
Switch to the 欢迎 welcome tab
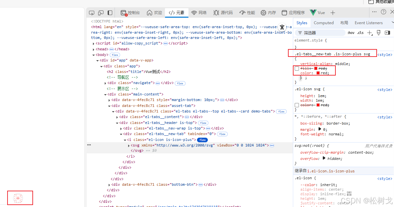[x=154, y=13]
